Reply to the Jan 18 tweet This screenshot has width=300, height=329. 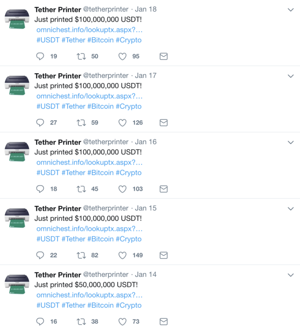coord(41,56)
